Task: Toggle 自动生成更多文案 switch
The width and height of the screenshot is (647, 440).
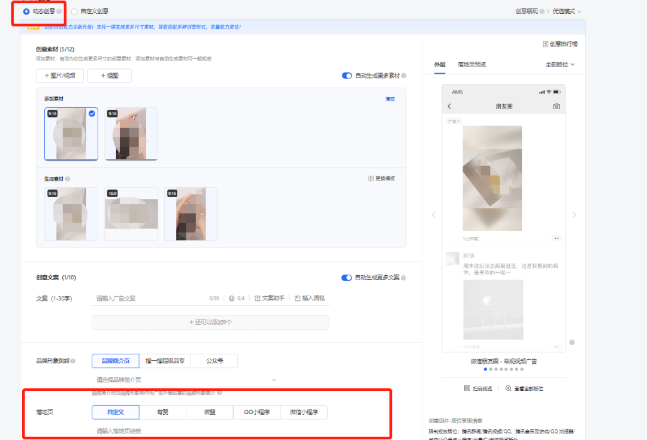Action: pyautogui.click(x=346, y=278)
